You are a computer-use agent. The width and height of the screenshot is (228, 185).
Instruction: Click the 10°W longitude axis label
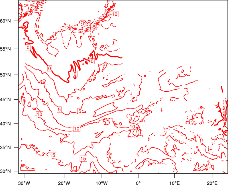102,183
